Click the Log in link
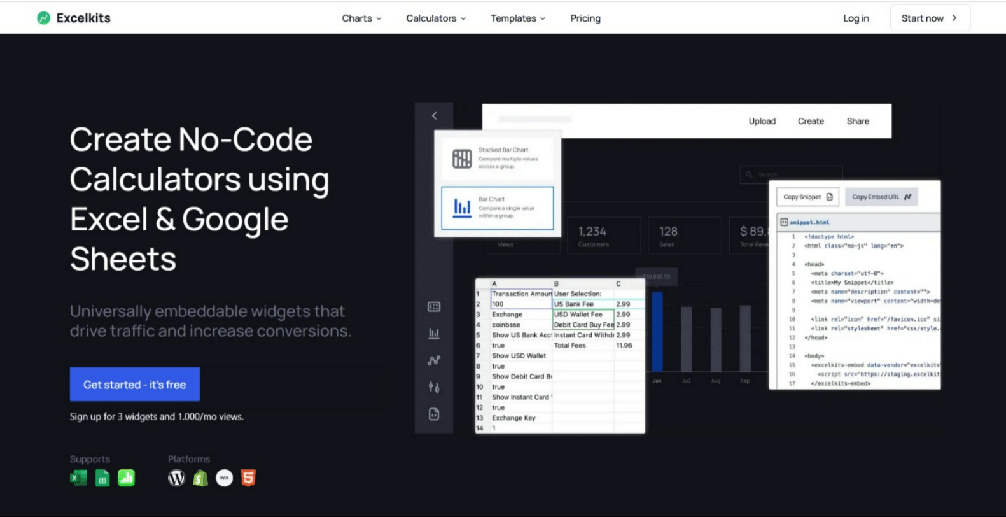Viewport: 1006px width, 517px height. pos(856,18)
